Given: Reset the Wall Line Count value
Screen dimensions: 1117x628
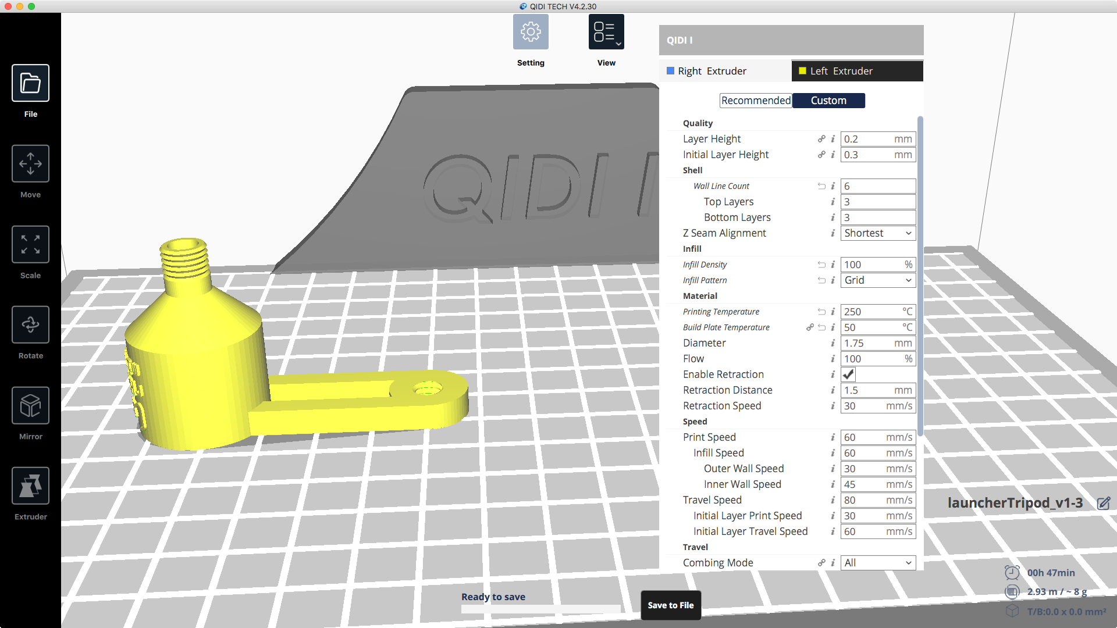Looking at the screenshot, I should (821, 186).
